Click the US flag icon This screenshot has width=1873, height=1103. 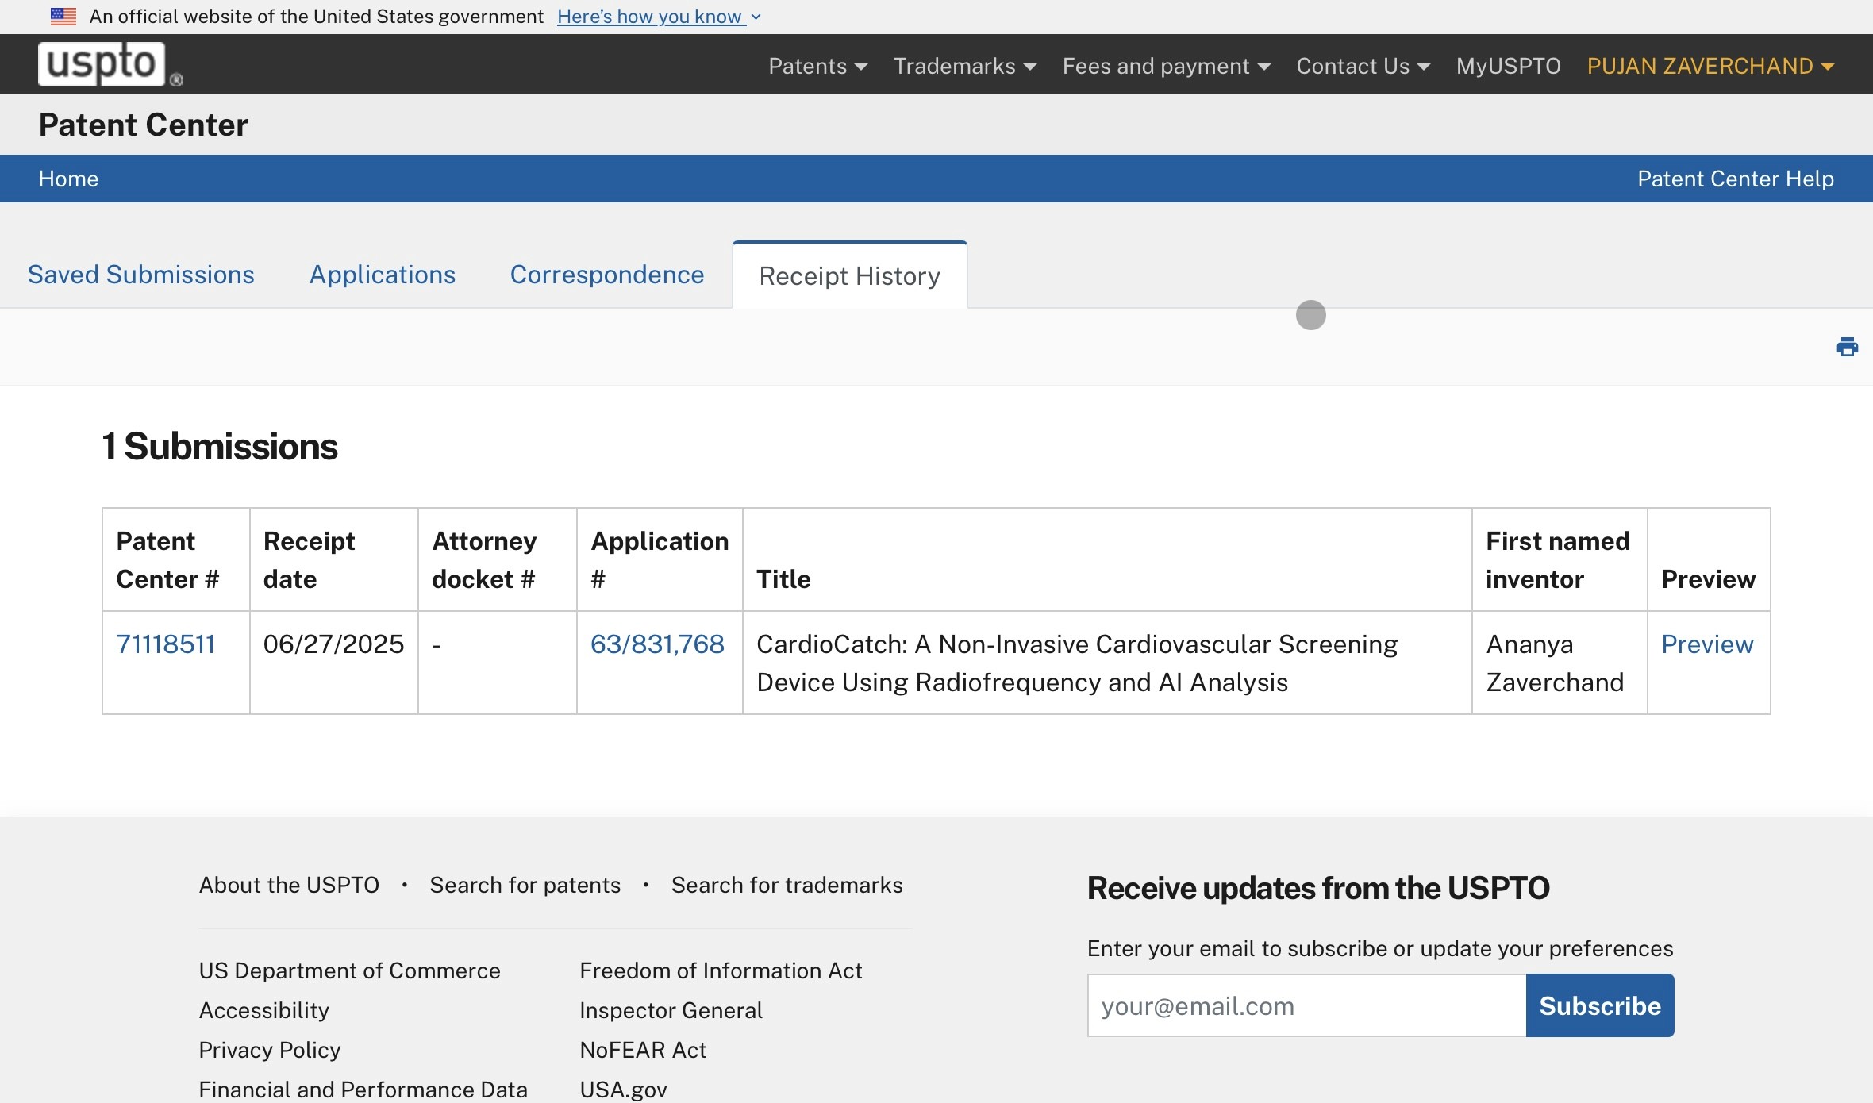point(63,16)
